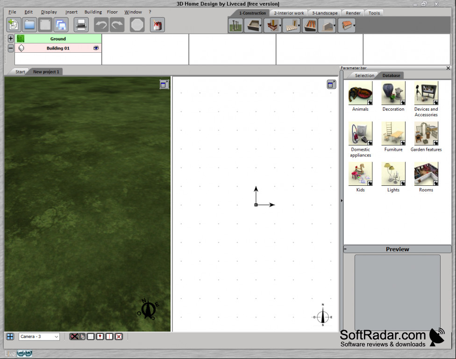Switch to the Render tab
Viewport: 456px width, 359px height.
pos(353,13)
